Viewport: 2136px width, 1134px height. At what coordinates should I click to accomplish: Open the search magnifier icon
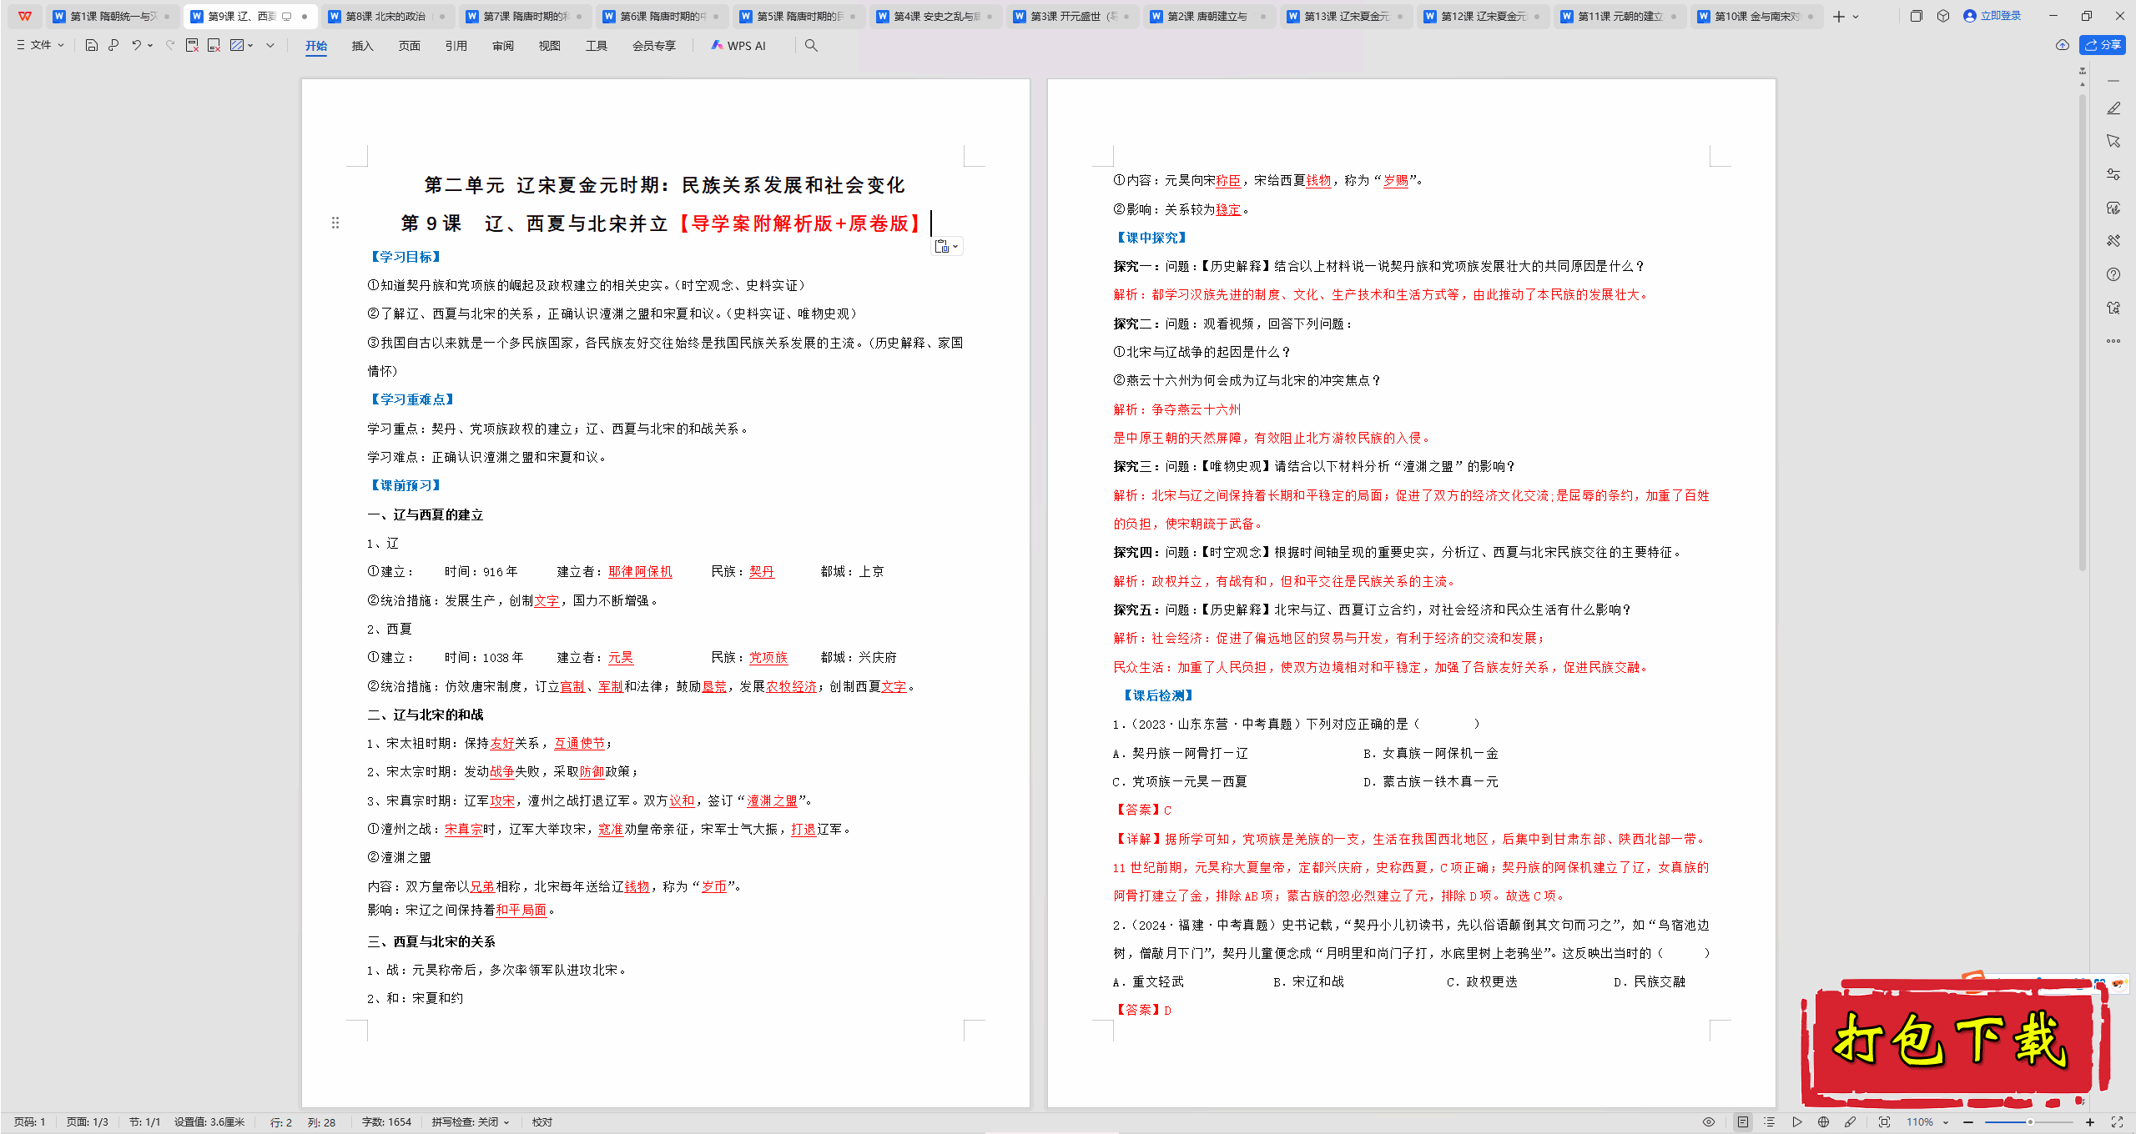(x=811, y=46)
